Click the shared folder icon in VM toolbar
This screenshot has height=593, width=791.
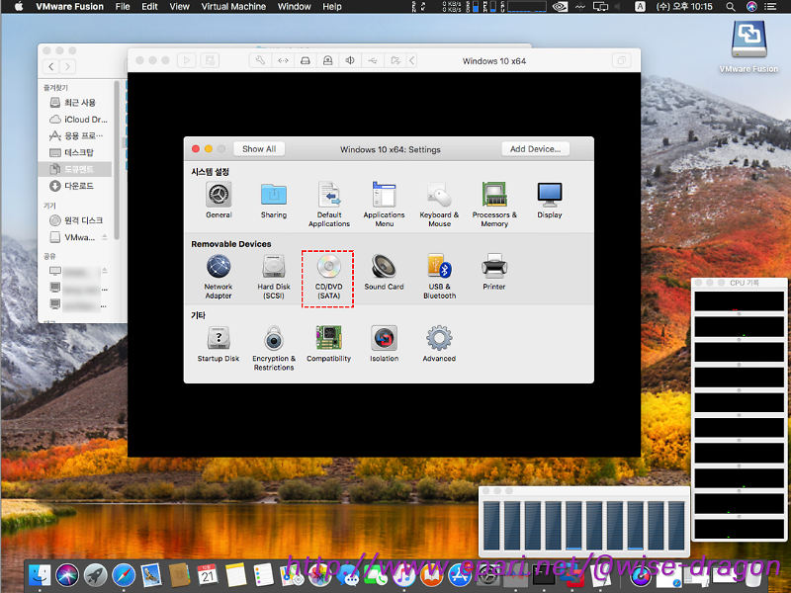coord(395,60)
